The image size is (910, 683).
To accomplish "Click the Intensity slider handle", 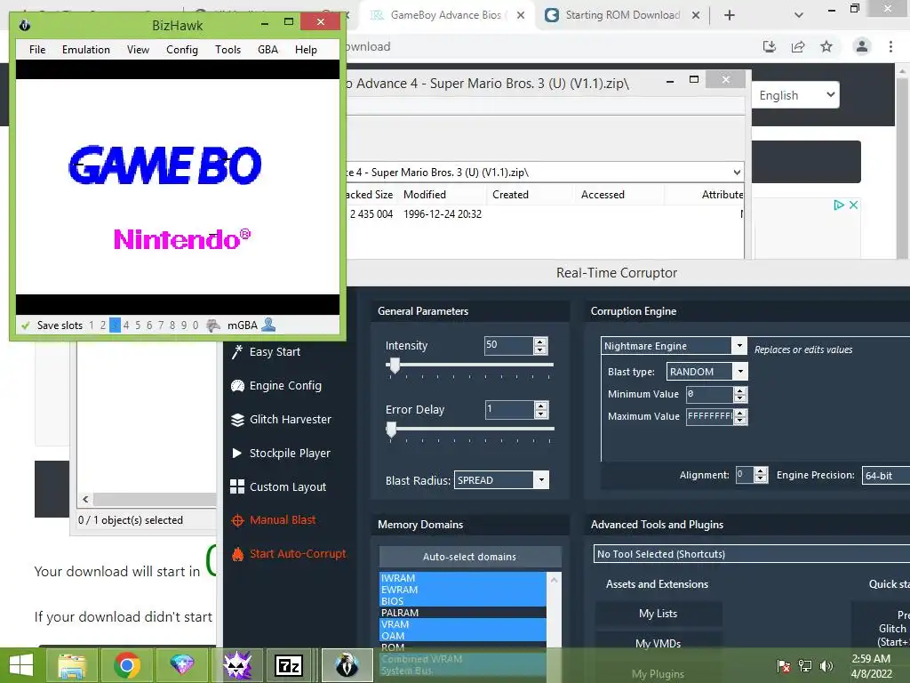I will click(395, 366).
